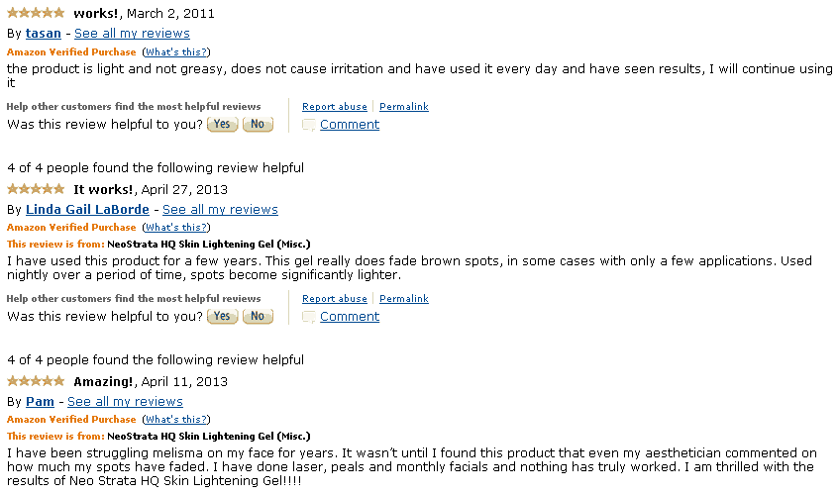Open the Comment link under tasan's review
Viewport: 838px width, 496px height.
(x=350, y=125)
